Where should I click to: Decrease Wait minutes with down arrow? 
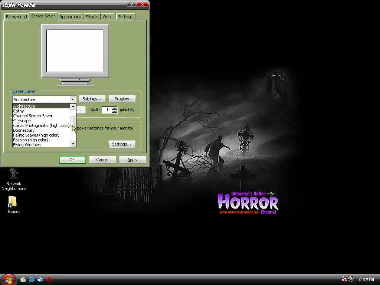115,111
